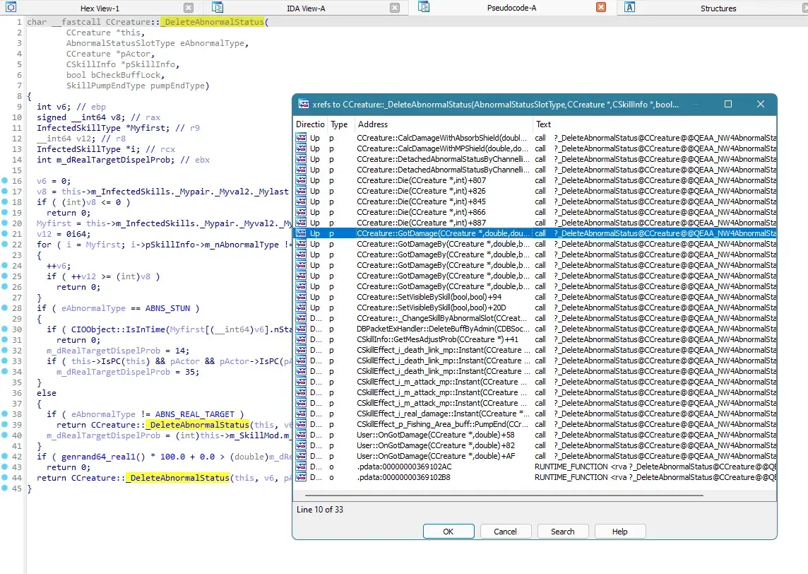Open the Structures tab

click(718, 8)
